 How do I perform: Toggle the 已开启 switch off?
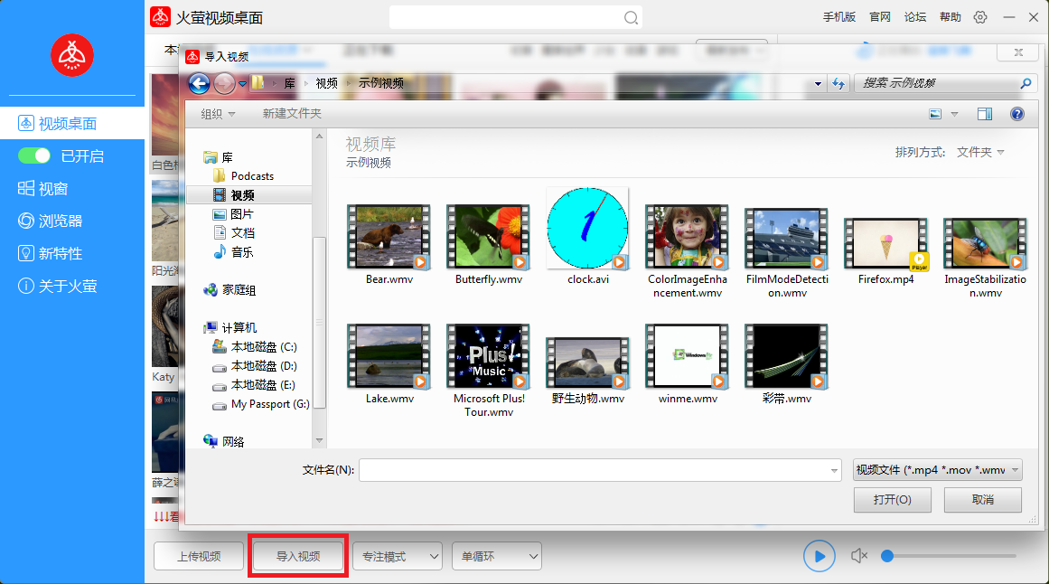pyautogui.click(x=34, y=156)
